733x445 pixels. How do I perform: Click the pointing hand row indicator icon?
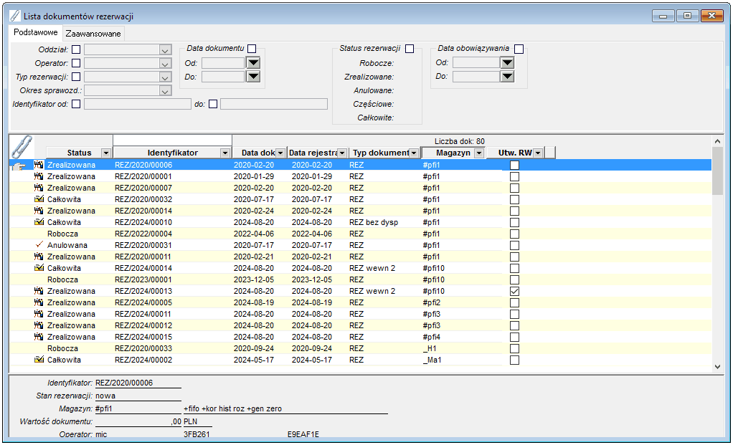point(19,166)
